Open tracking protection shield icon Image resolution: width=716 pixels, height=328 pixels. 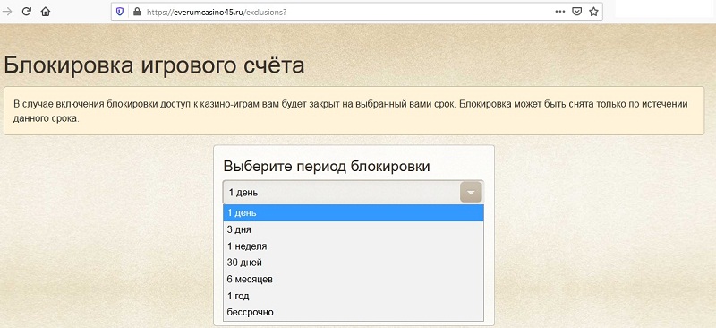(120, 12)
